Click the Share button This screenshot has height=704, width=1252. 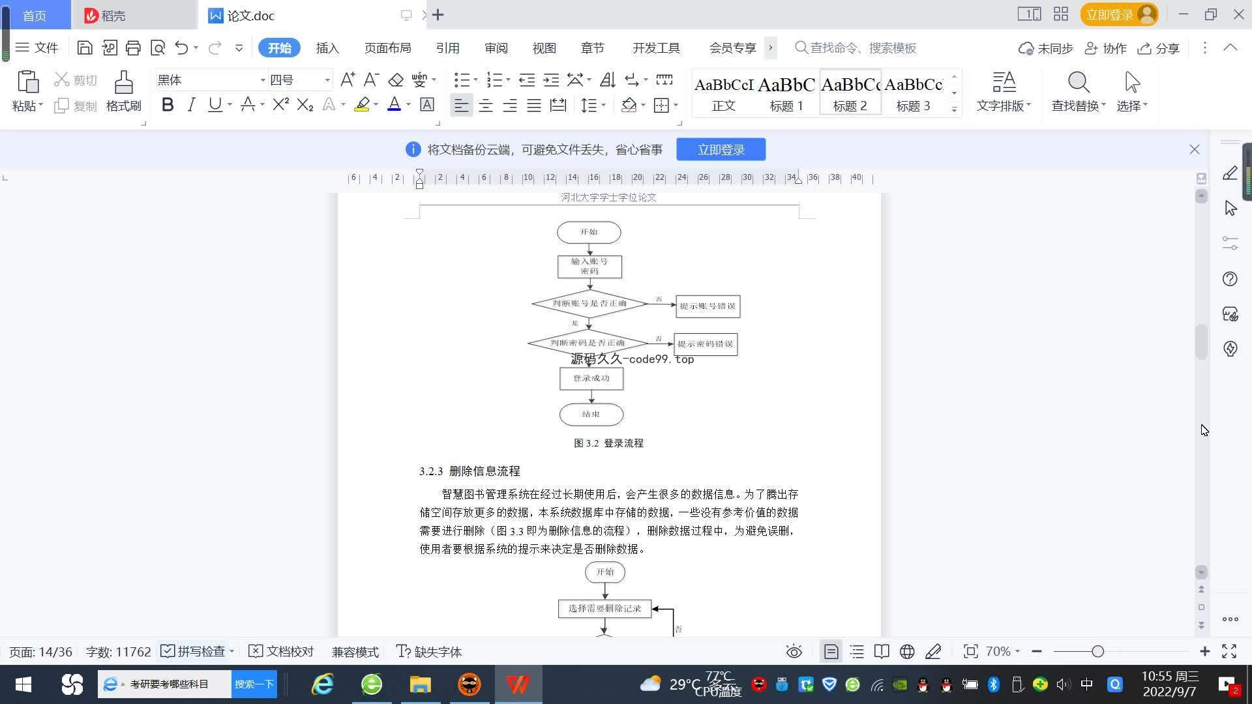pos(1158,48)
